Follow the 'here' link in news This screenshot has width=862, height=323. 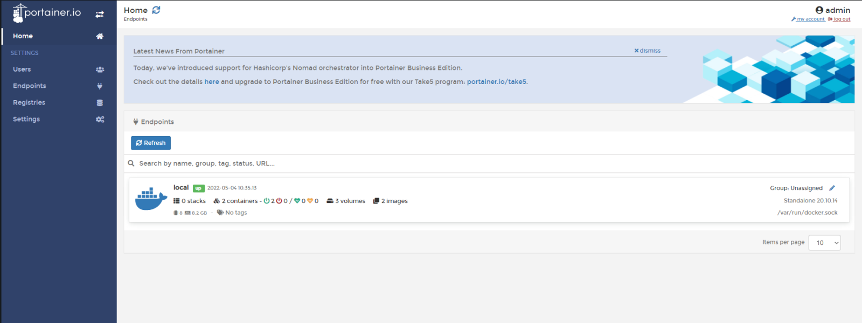pos(212,82)
